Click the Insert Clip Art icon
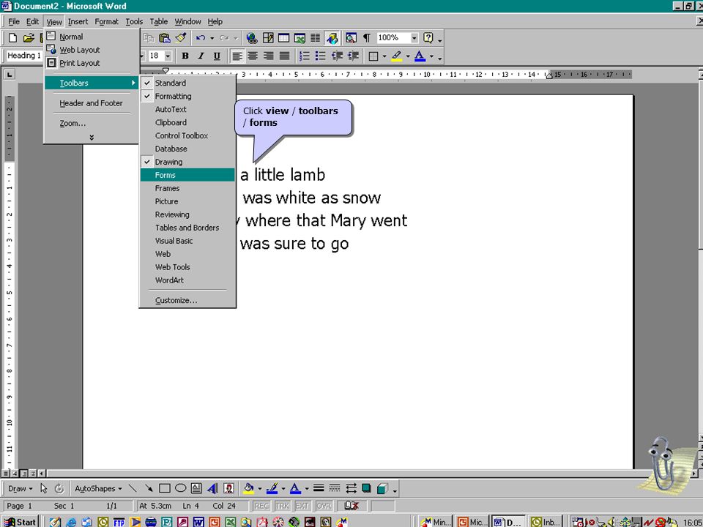Viewport: 703px width, 527px height. pyautogui.click(x=228, y=488)
